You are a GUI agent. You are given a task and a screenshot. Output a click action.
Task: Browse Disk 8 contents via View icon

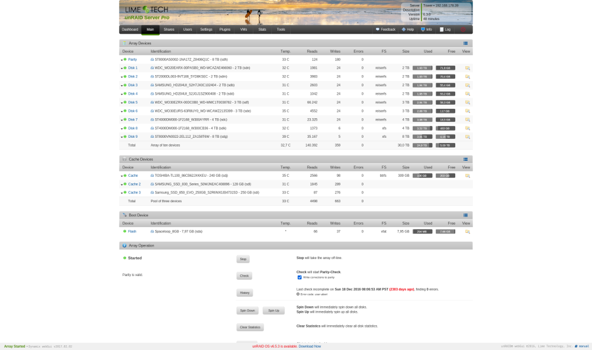click(x=468, y=129)
